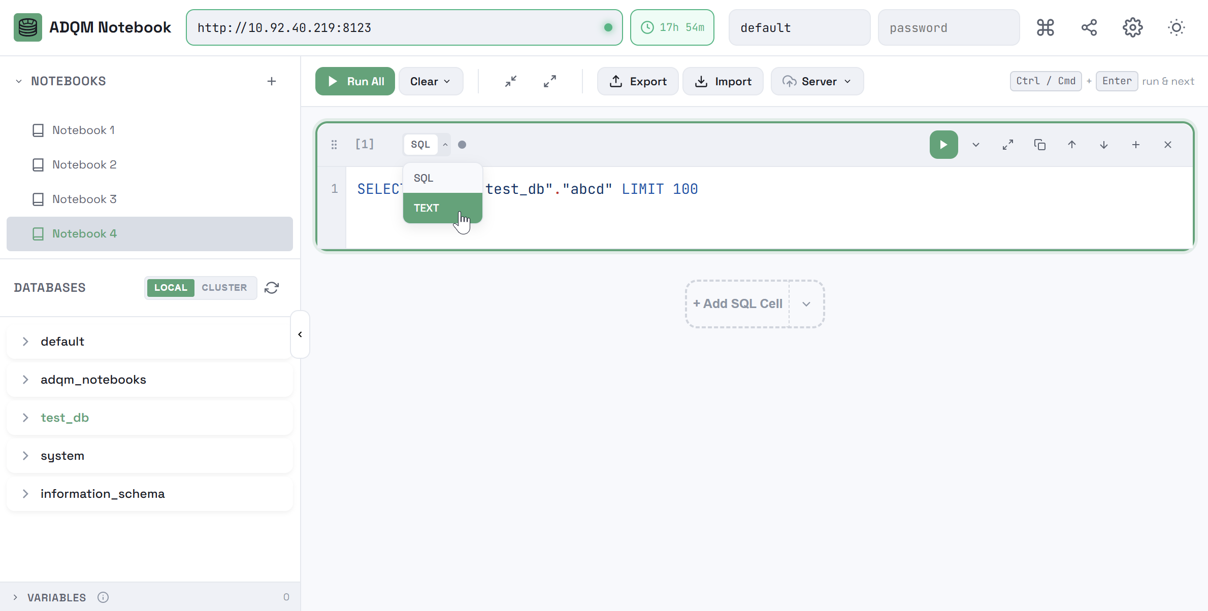The height and width of the screenshot is (611, 1208).
Task: Expand the test_db database tree
Action: 25,418
